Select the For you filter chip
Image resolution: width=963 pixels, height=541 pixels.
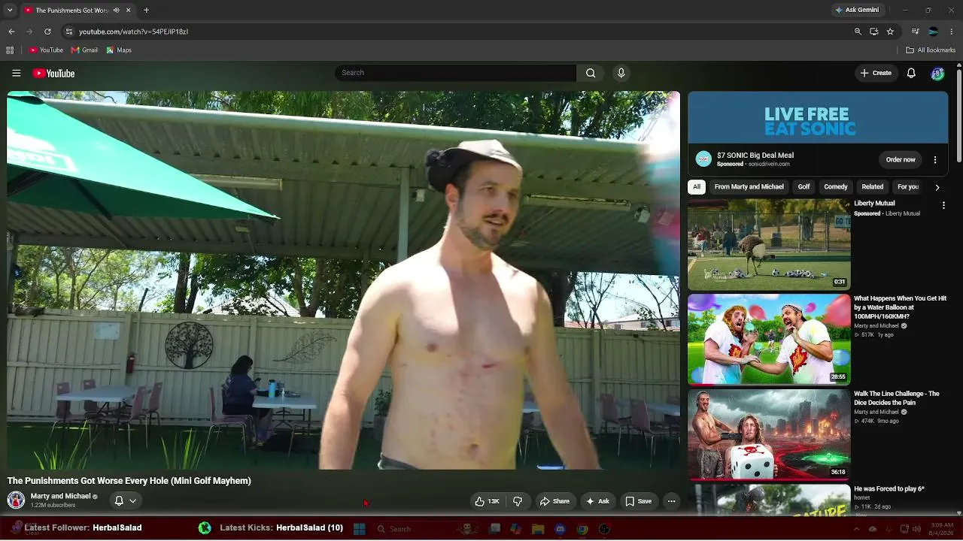[x=908, y=187]
